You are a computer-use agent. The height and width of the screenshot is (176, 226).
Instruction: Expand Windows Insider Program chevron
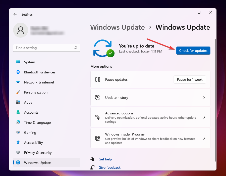[204, 138]
